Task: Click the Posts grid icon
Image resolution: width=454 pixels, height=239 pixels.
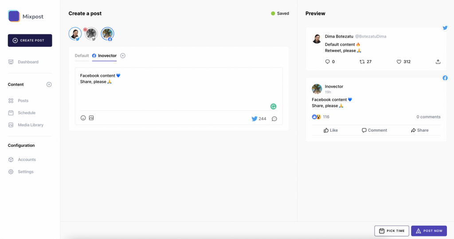Action: (x=11, y=101)
